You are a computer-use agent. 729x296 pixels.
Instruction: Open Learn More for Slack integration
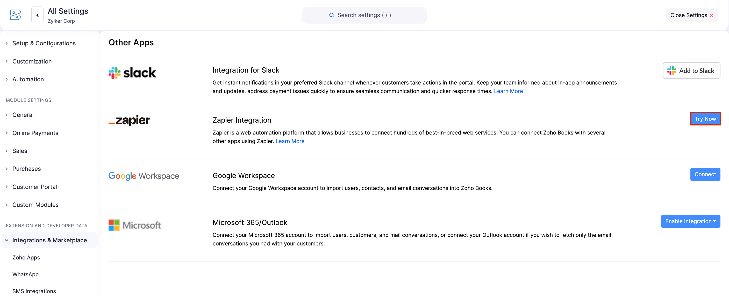click(508, 91)
